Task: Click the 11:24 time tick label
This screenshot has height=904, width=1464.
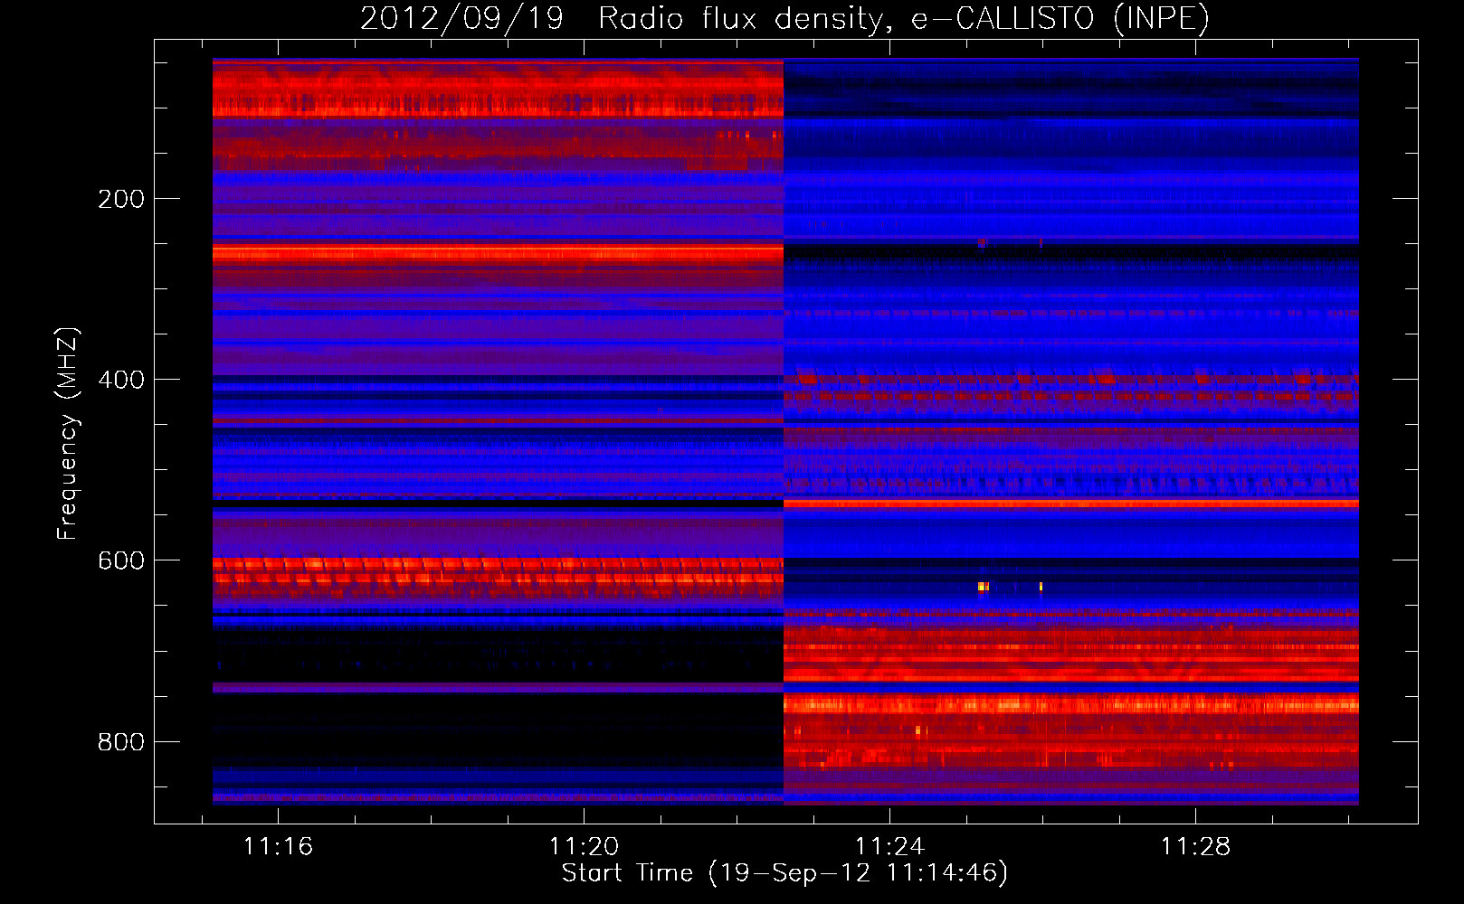Action: coord(889,846)
